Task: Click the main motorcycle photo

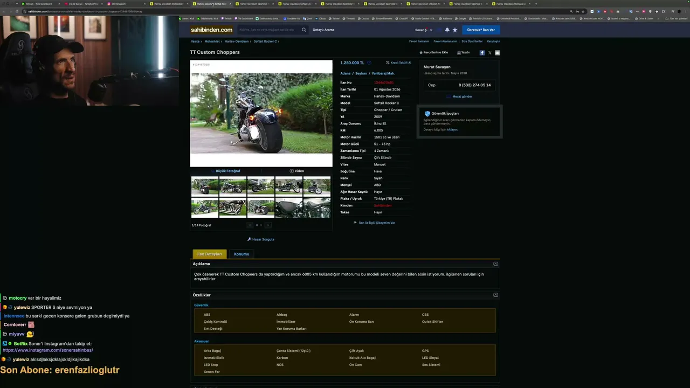Action: (x=261, y=113)
